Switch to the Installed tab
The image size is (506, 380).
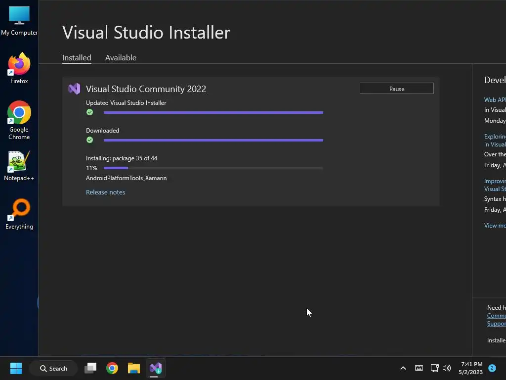(x=77, y=58)
